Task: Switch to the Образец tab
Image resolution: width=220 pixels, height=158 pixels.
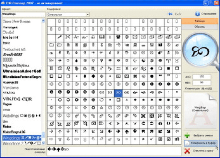Action: point(200,27)
